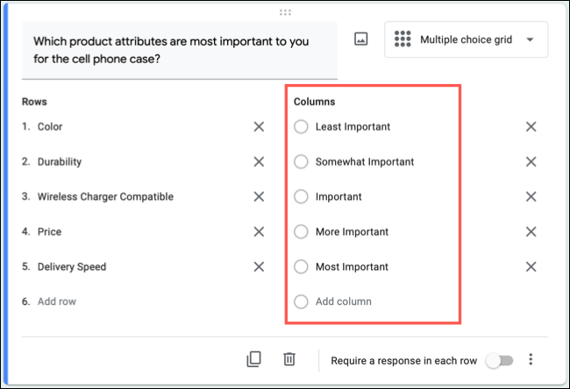The width and height of the screenshot is (570, 389).
Task: Remove the Durability row
Action: point(259,161)
